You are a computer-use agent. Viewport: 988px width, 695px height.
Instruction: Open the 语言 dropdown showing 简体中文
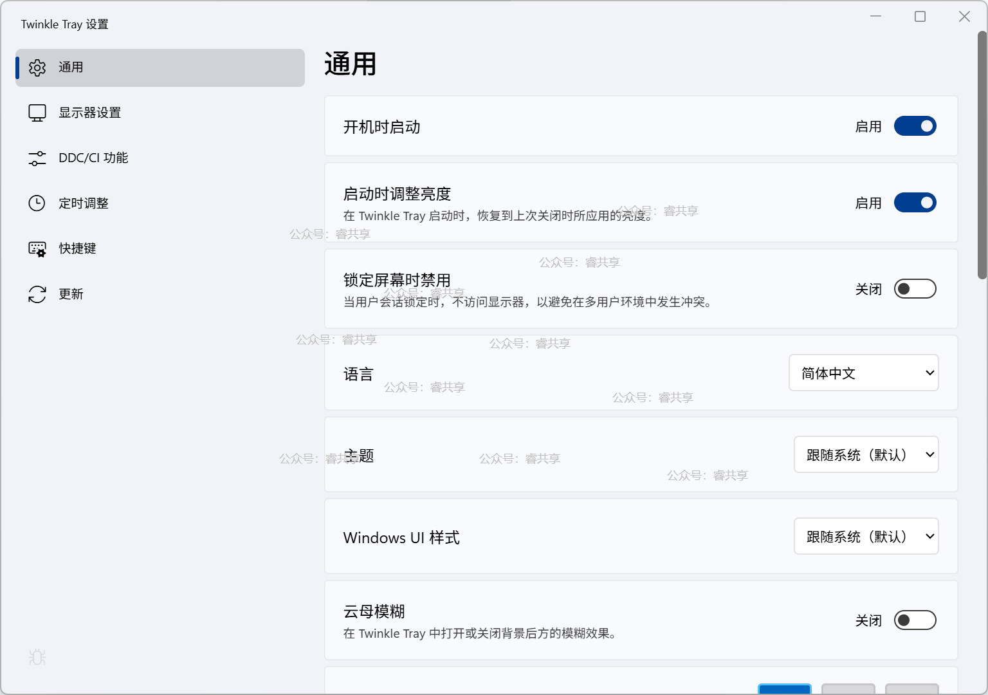click(863, 373)
